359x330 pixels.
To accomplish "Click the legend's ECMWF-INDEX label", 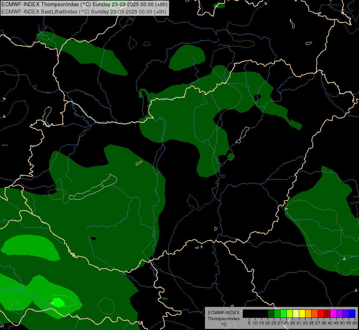I will 224,313.
